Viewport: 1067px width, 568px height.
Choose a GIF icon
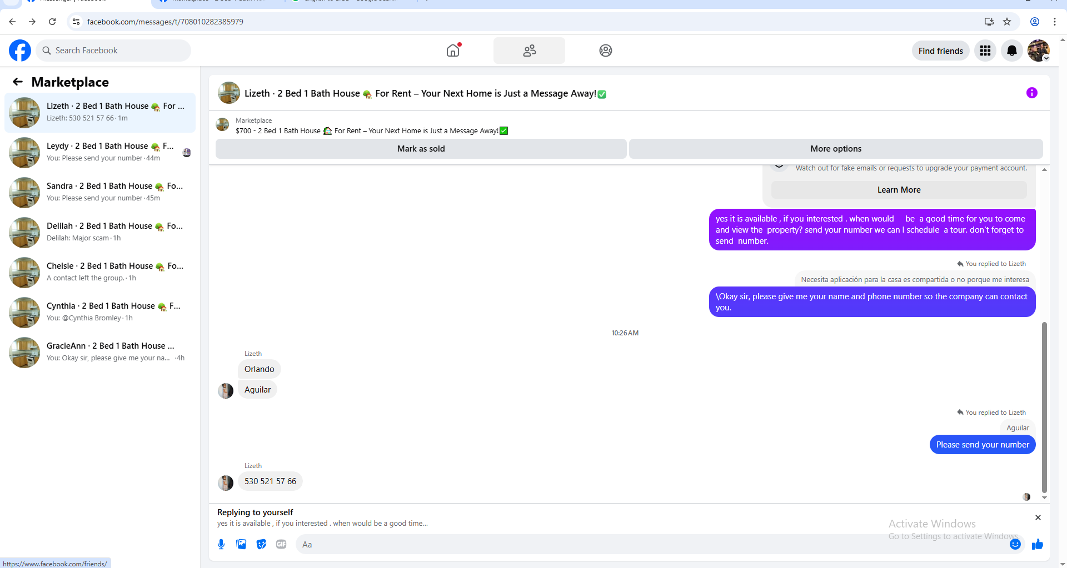(x=281, y=544)
